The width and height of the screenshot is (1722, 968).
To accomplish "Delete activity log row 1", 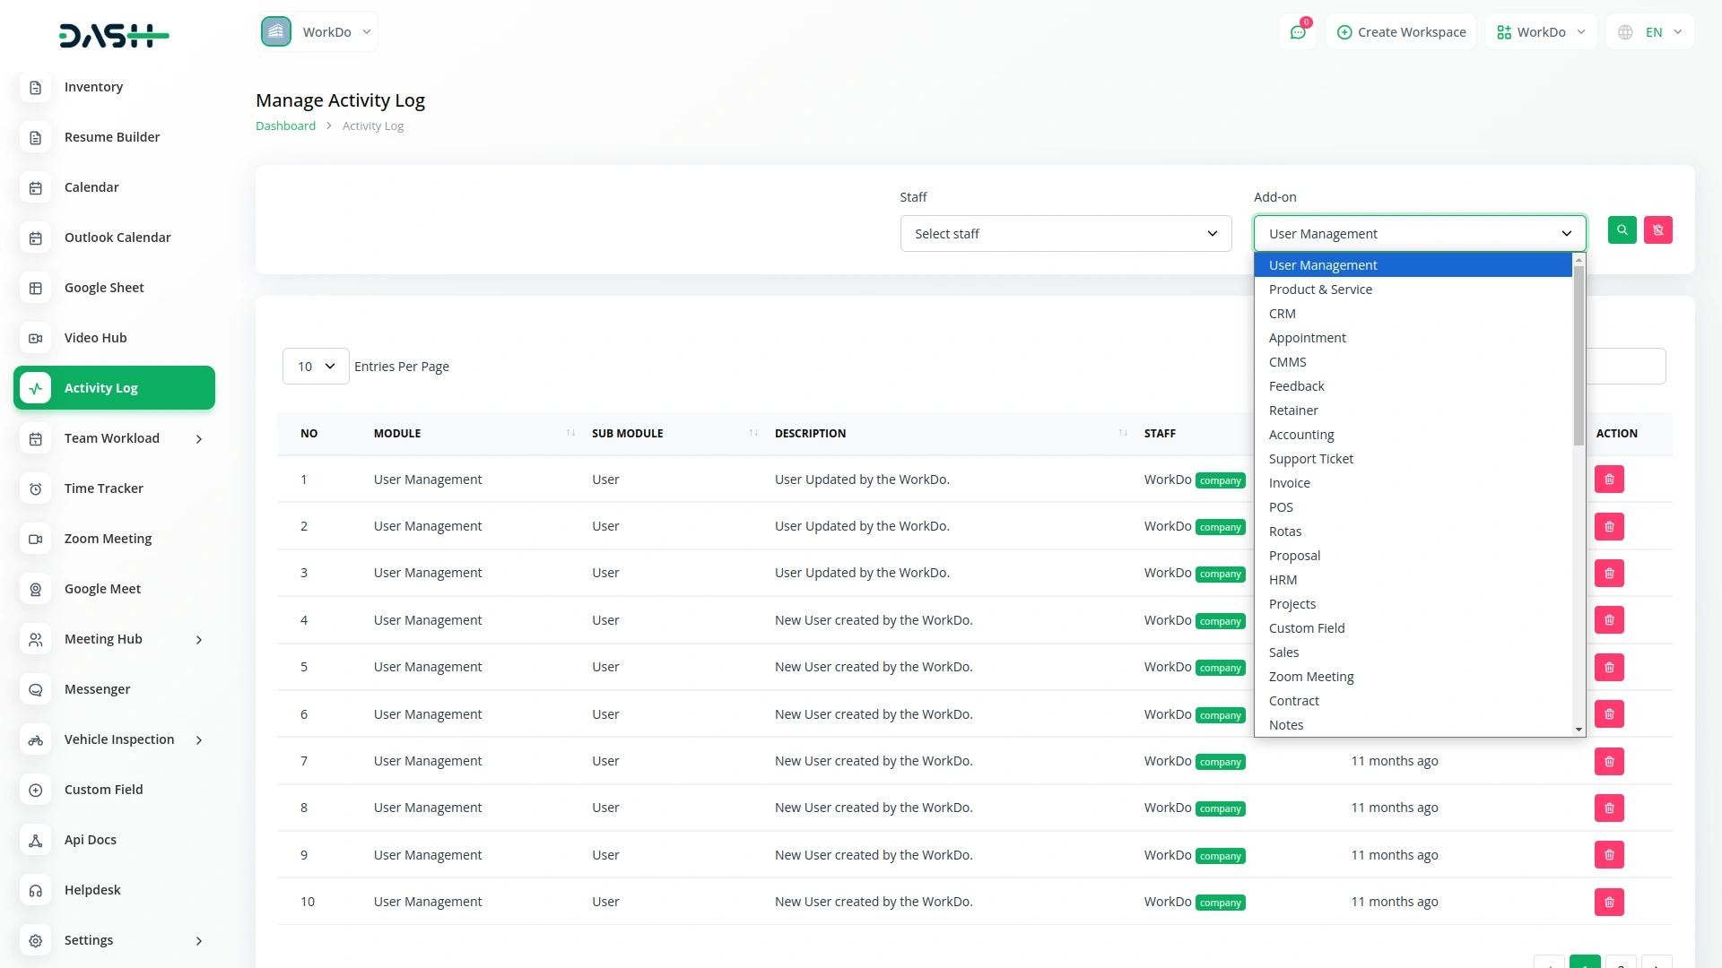I will [1609, 480].
